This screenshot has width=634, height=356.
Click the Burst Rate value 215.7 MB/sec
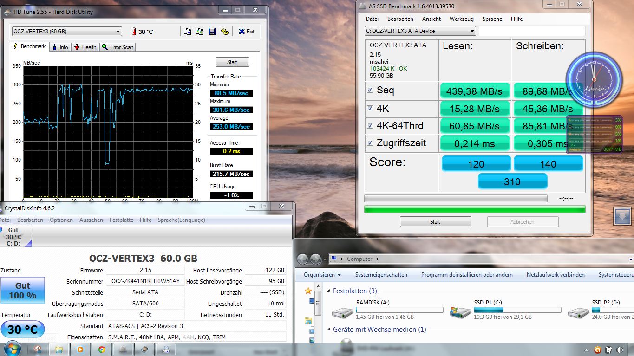point(231,174)
